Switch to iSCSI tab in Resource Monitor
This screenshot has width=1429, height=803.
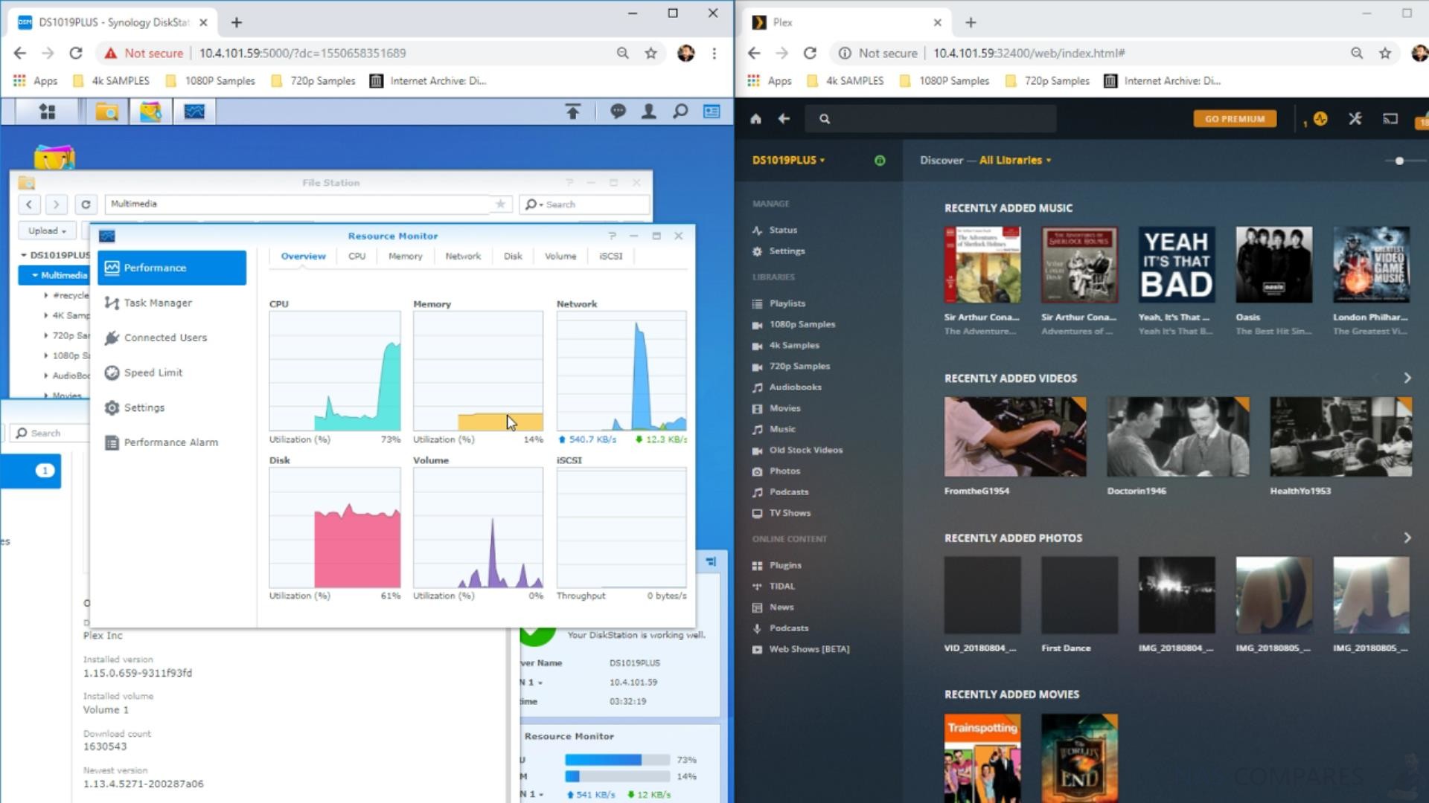(x=611, y=256)
